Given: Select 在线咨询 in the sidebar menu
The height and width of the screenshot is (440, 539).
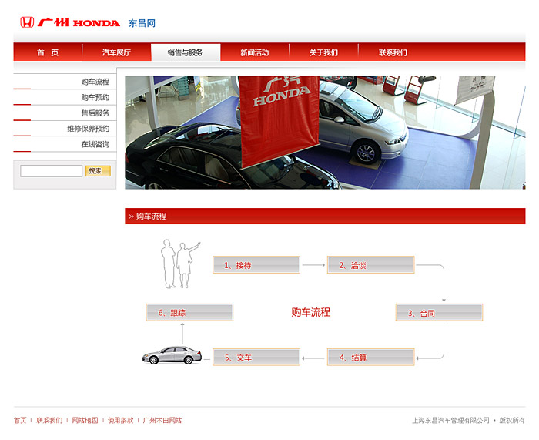Looking at the screenshot, I should tap(65, 144).
